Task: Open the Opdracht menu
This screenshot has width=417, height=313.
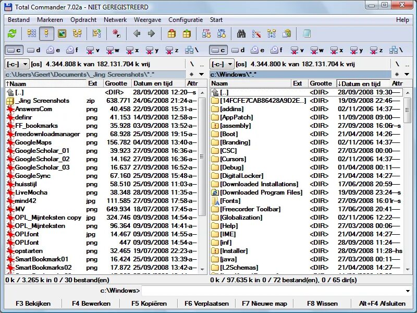Action: click(83, 20)
